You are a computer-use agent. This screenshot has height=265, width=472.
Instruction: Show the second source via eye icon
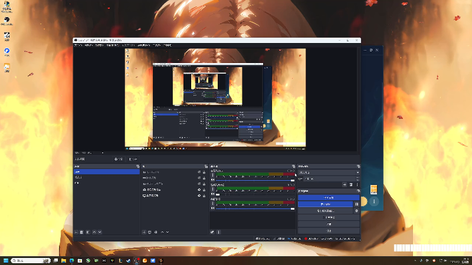(x=199, y=178)
